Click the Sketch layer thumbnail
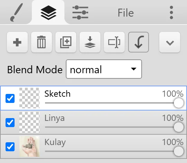The width and height of the screenshot is (187, 163). click(29, 98)
